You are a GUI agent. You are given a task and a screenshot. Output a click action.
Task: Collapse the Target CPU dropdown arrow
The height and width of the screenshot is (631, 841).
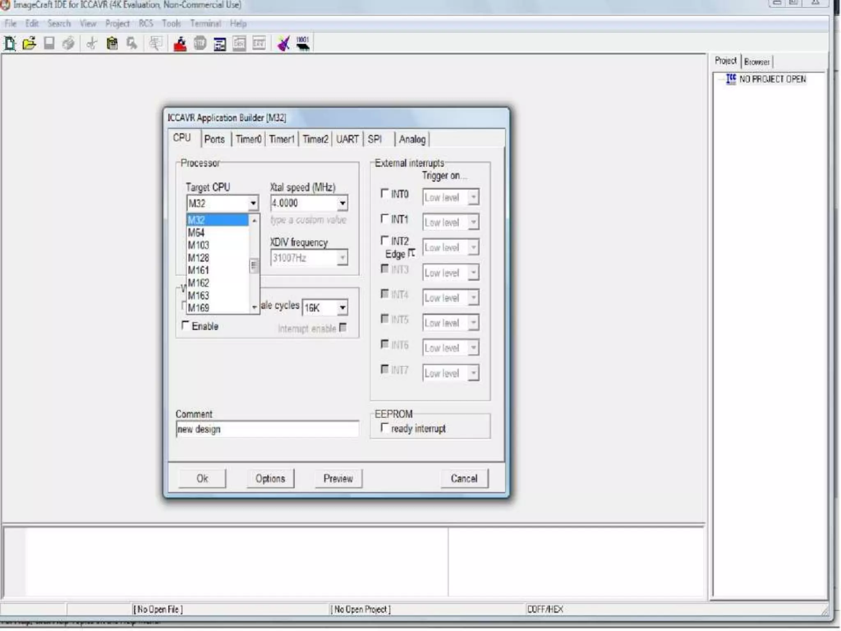click(x=253, y=203)
